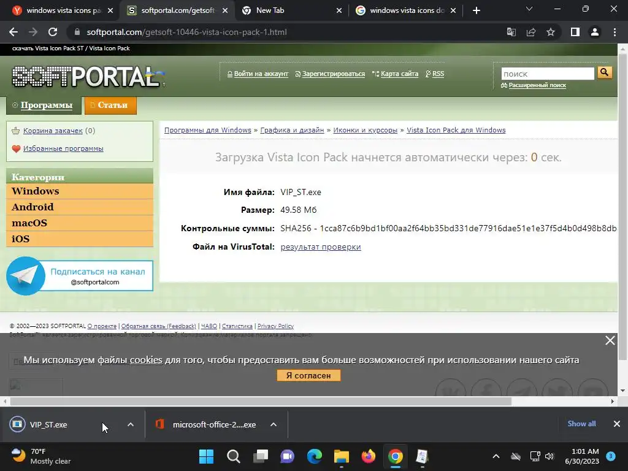Viewport: 628px width, 471px height.
Task: Close the downloads bar
Action: pos(617,424)
